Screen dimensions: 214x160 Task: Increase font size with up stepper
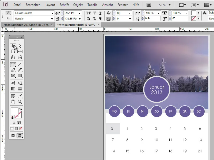point(62,12)
